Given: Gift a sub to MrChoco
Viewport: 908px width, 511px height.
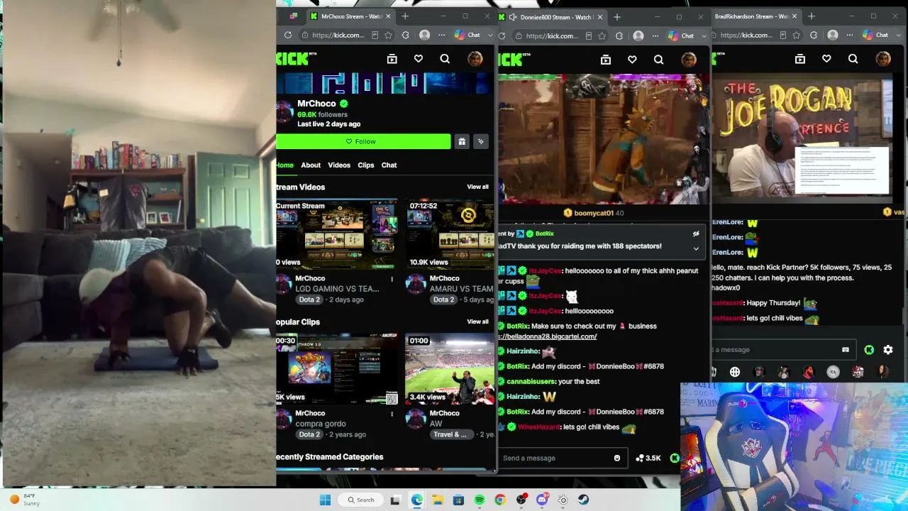Looking at the screenshot, I should [462, 141].
